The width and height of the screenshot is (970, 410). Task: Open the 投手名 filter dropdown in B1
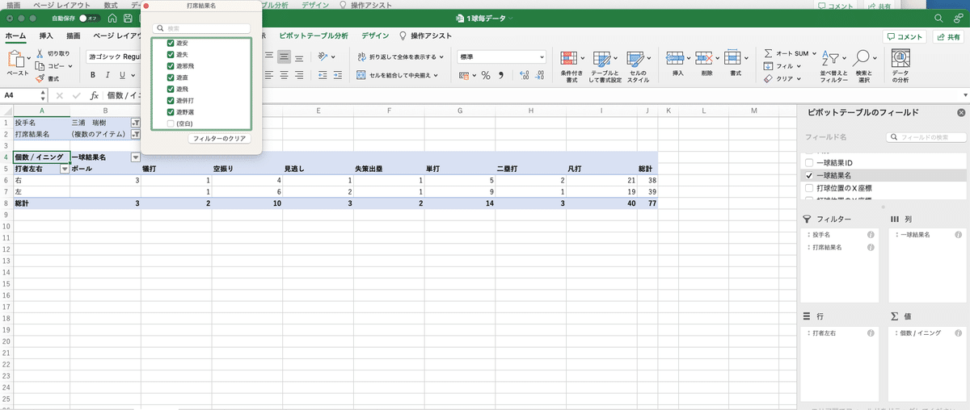click(136, 123)
